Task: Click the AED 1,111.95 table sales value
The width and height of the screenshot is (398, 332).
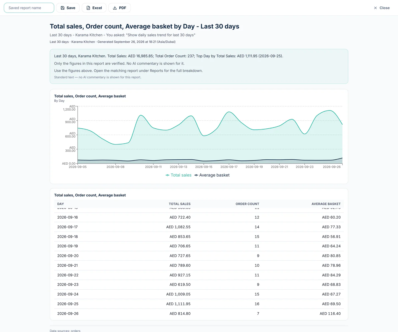Action: click(x=178, y=304)
